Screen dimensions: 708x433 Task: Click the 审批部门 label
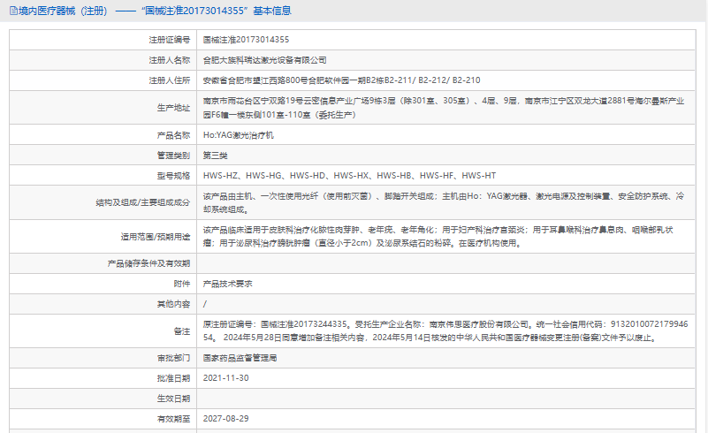(174, 358)
